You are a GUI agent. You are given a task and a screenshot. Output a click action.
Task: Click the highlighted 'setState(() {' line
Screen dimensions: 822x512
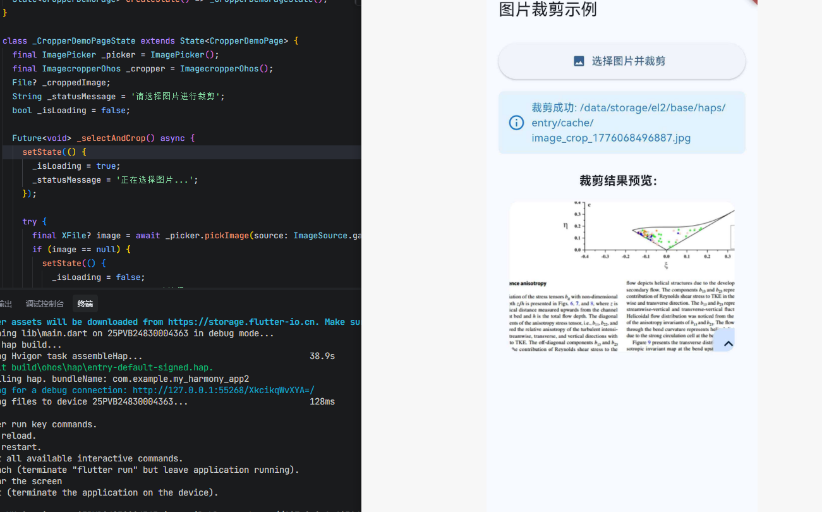[x=54, y=152]
